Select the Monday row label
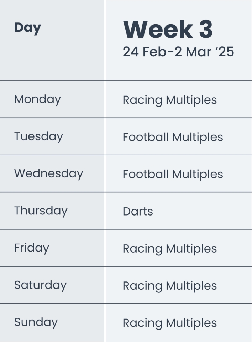The height and width of the screenshot is (342, 252). coord(37,99)
